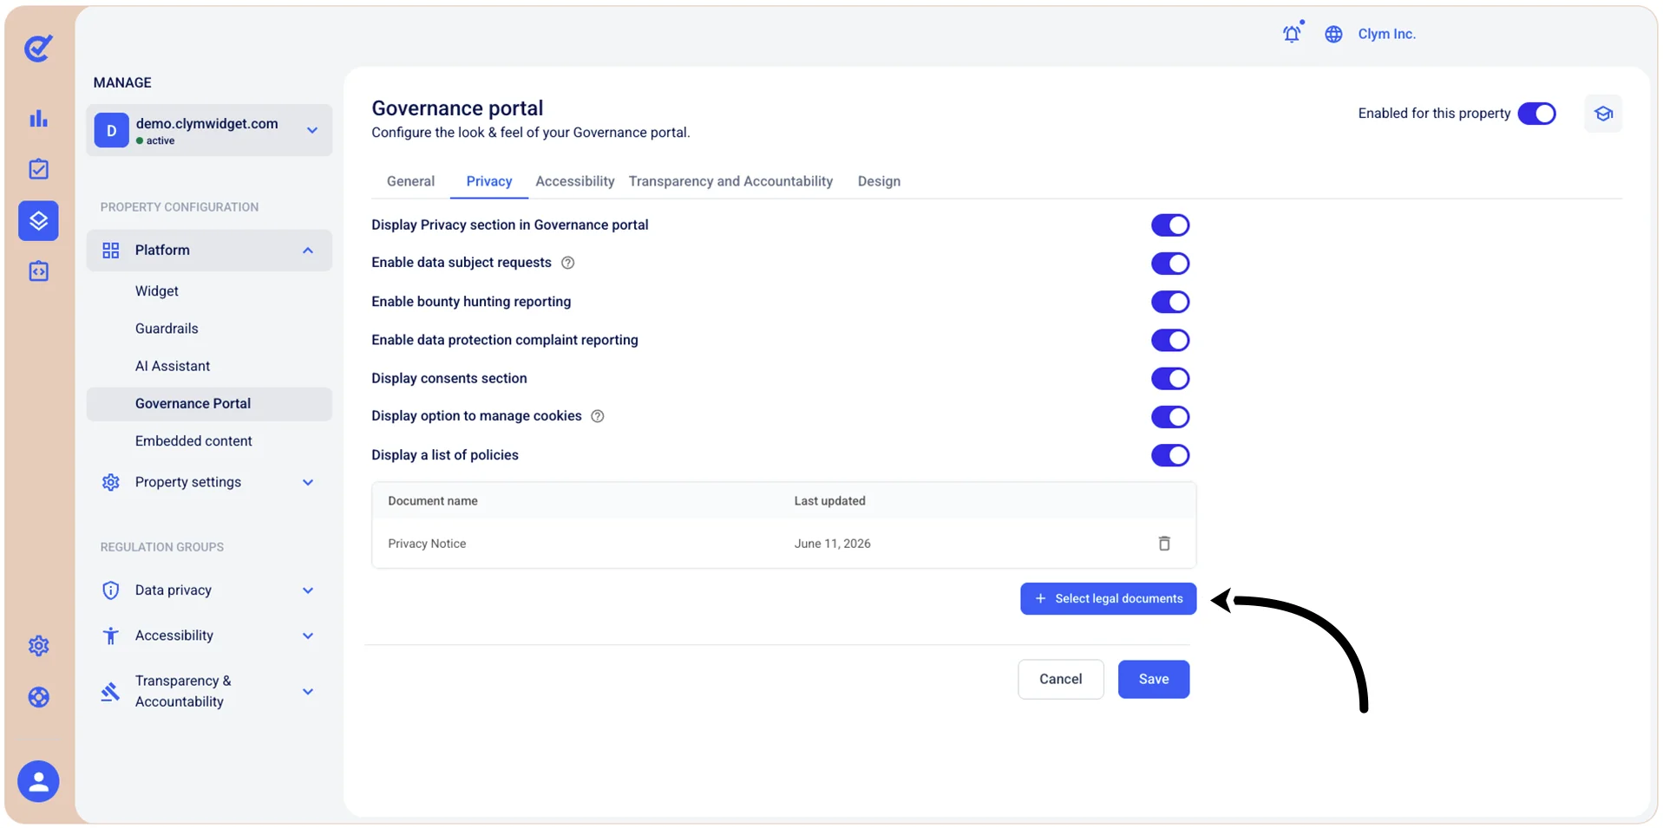This screenshot has height=828, width=1663.
Task: Expand the Accessibility regulation group
Action: click(209, 636)
